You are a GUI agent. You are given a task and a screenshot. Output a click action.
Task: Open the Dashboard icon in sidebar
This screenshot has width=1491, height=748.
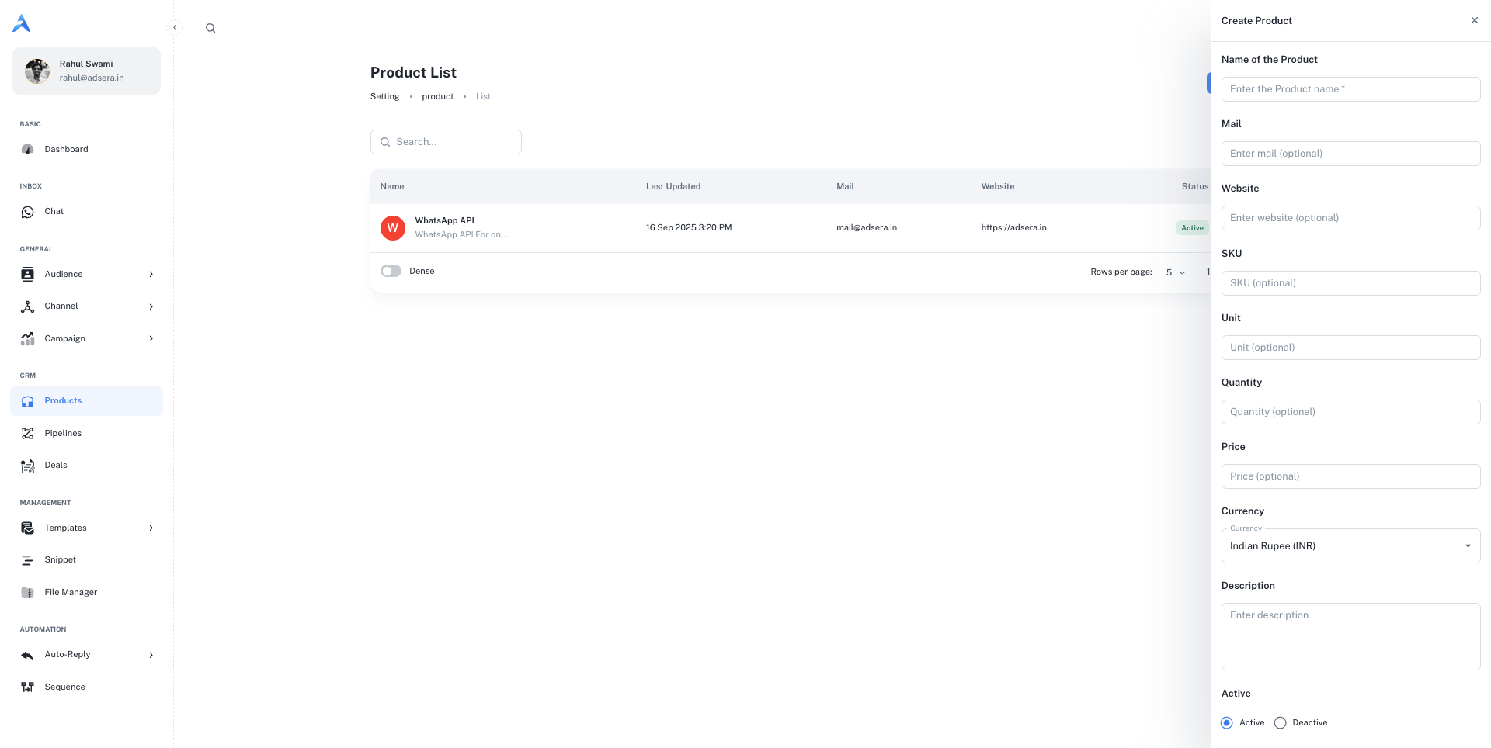(28, 149)
